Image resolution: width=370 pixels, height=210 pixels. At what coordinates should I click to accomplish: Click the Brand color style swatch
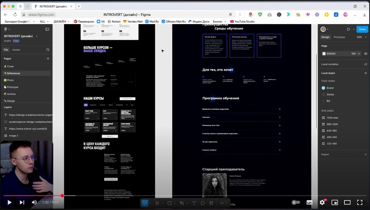323,88
